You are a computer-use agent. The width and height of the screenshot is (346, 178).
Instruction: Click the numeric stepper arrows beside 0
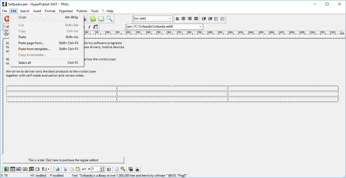101,169
